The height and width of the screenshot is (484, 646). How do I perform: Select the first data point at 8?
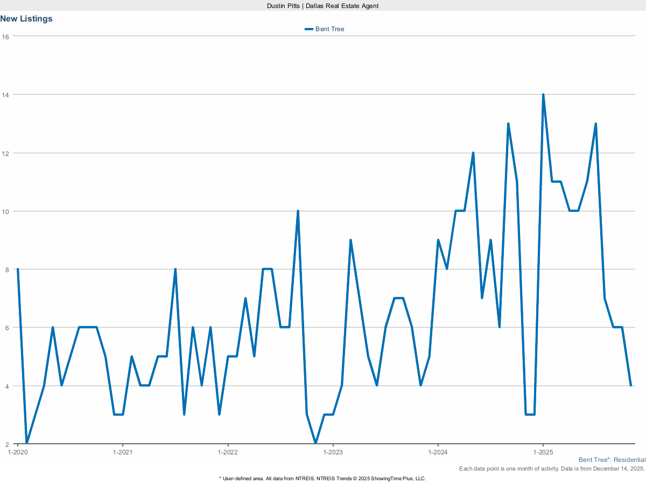coord(17,268)
